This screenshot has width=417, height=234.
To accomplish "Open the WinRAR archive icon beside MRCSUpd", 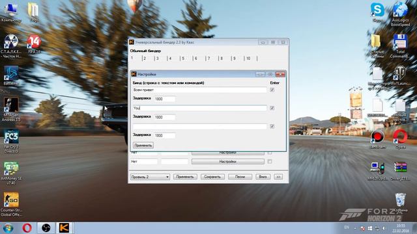I will point(400,171).
